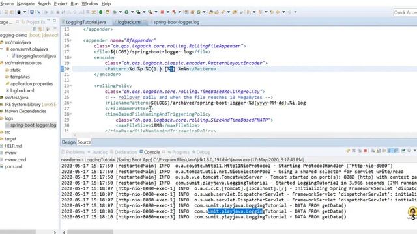The image size is (417, 234).
Task: Click the green Run launch icon in toolbar
Action: click(126, 12)
